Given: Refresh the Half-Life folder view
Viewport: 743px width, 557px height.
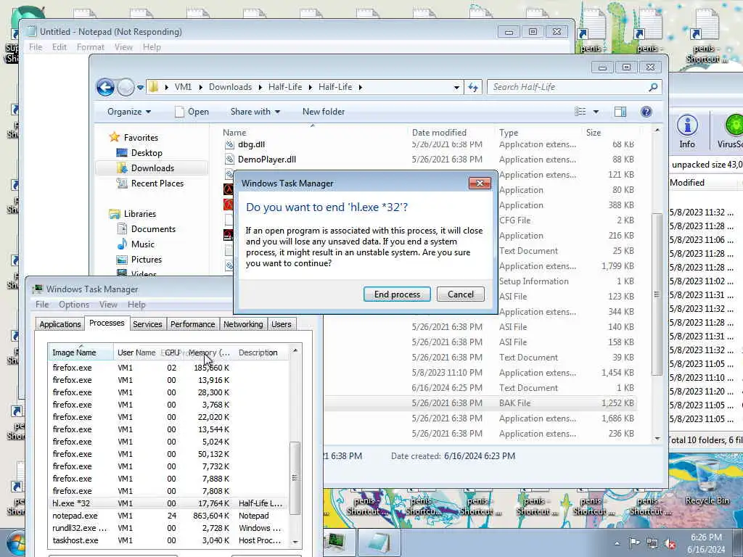Looking at the screenshot, I should point(473,87).
